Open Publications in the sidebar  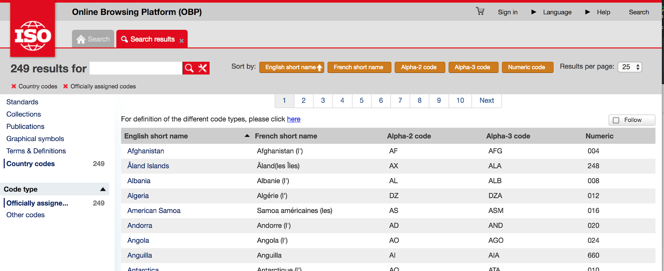pyautogui.click(x=25, y=126)
